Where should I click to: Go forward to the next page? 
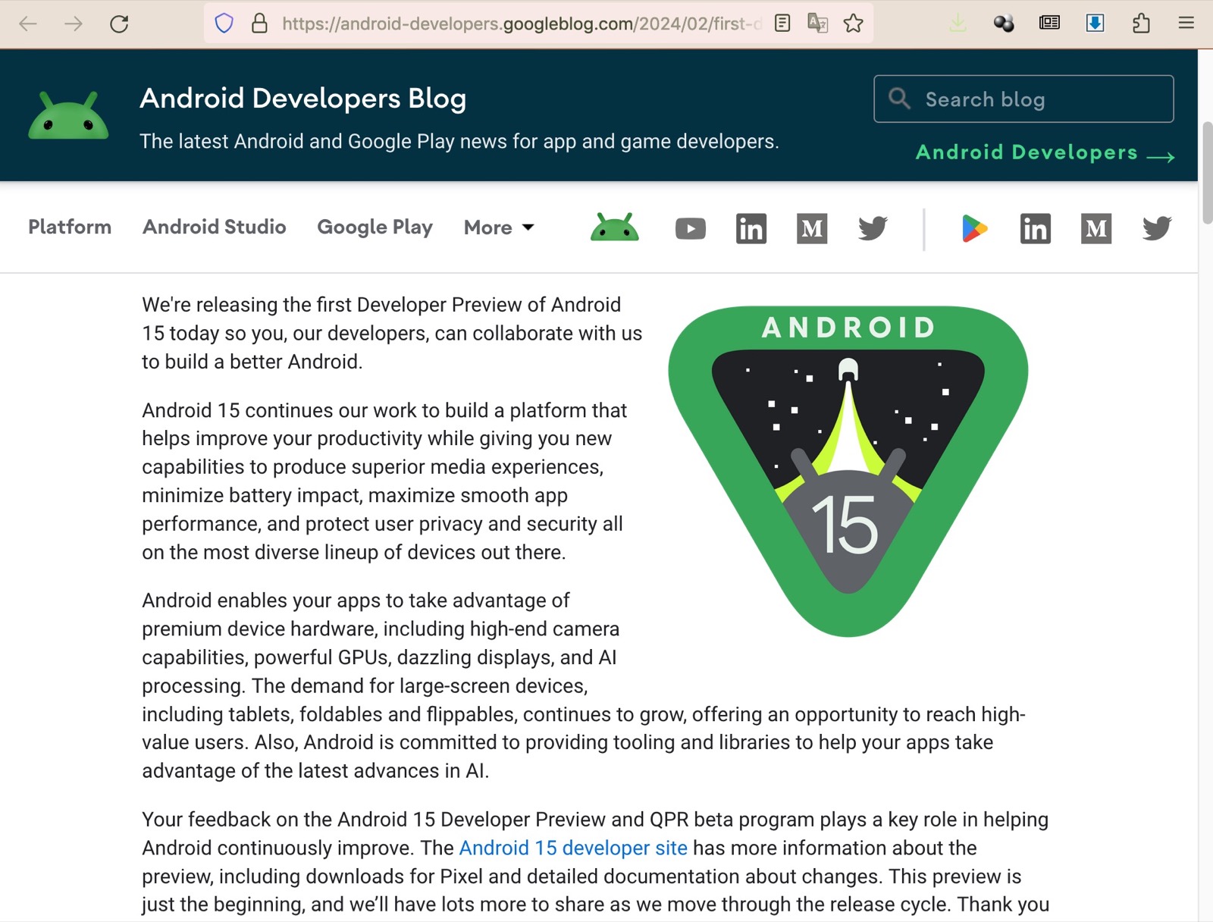tap(74, 24)
